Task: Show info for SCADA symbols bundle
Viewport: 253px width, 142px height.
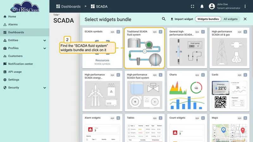Action: (x=118, y=32)
